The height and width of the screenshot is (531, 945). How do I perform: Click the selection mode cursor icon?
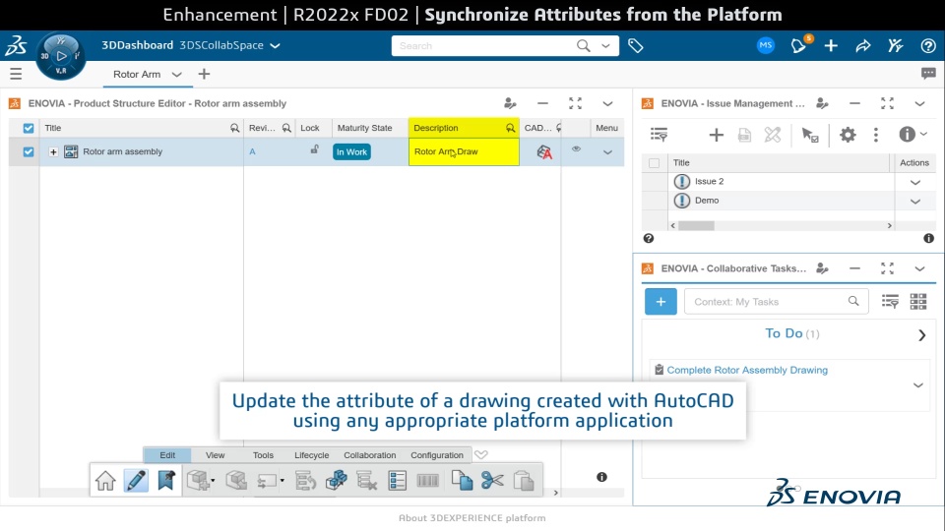(x=809, y=135)
